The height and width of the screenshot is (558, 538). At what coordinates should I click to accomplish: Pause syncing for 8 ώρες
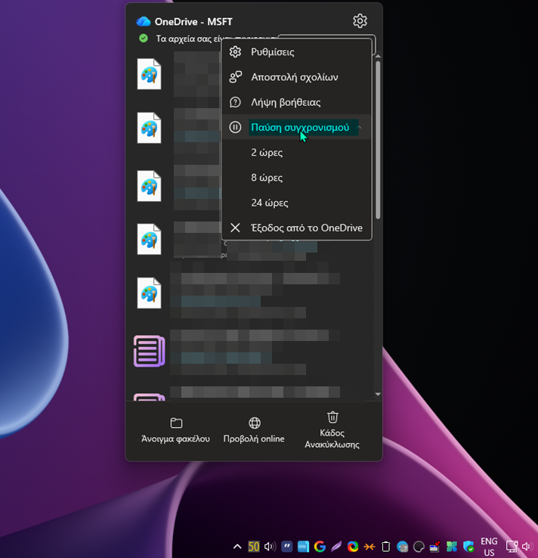tap(267, 178)
